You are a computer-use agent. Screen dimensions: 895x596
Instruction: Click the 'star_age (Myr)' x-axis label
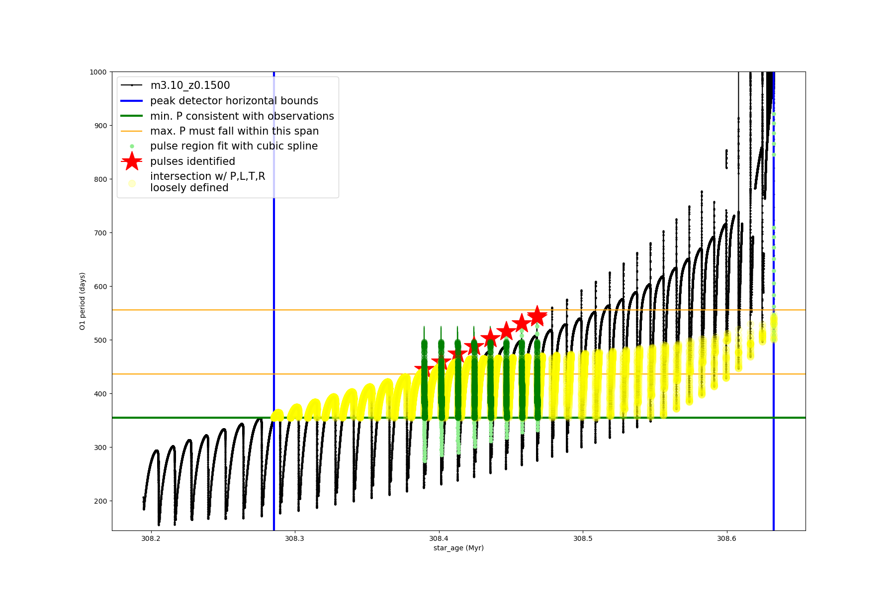(458, 548)
